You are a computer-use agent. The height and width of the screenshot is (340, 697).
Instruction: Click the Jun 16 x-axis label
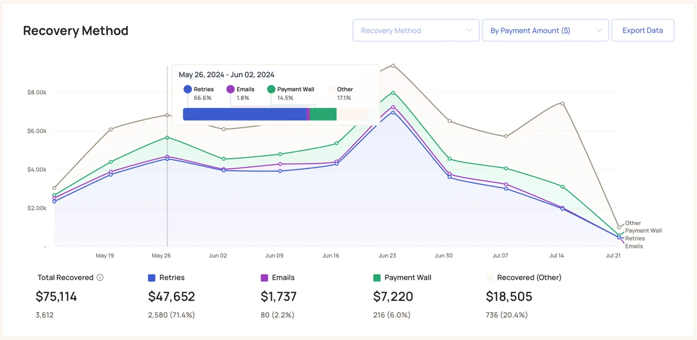331,256
